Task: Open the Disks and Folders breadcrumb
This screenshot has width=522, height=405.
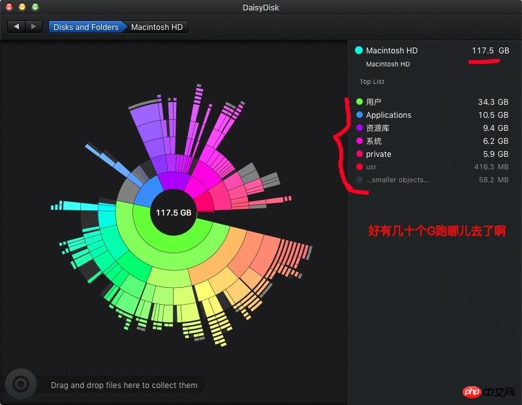Action: pos(86,27)
